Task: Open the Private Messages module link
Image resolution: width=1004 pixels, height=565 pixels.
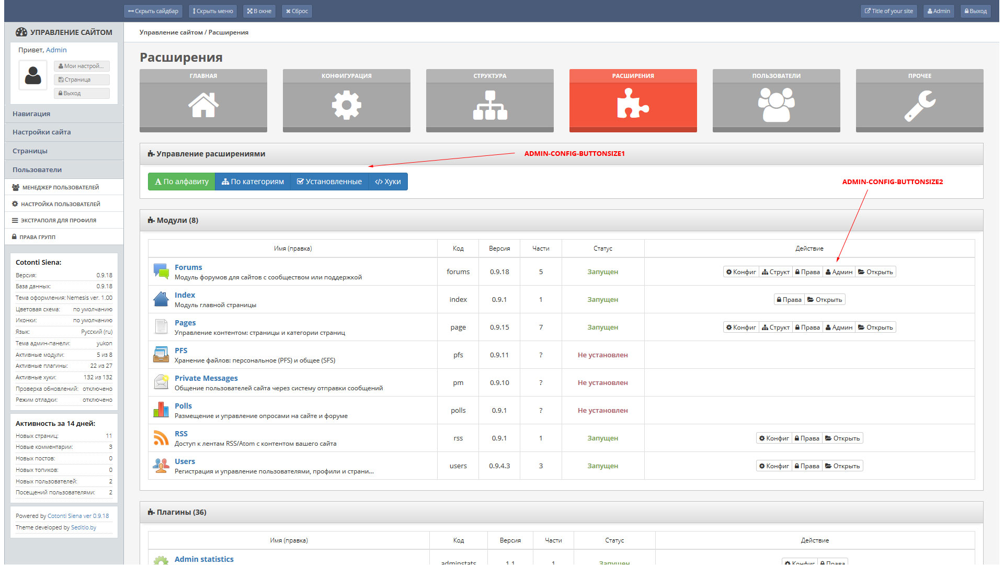Action: (x=206, y=378)
